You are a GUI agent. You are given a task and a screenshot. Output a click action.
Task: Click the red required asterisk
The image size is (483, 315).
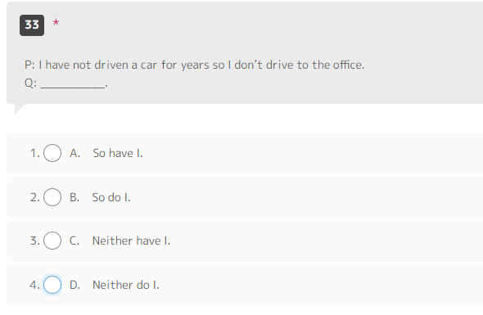(x=56, y=23)
